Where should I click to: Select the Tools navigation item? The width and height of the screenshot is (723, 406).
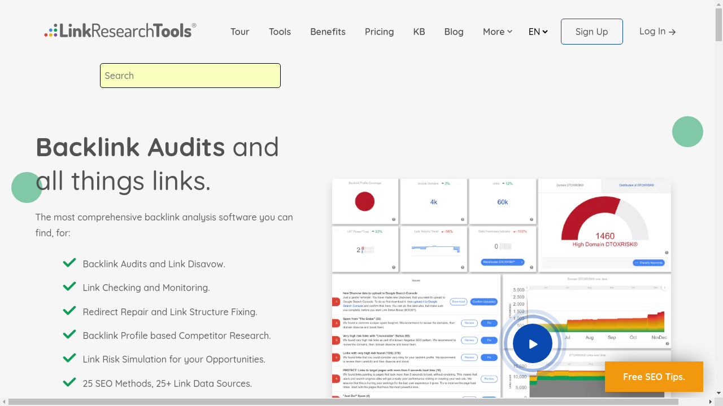pyautogui.click(x=280, y=32)
